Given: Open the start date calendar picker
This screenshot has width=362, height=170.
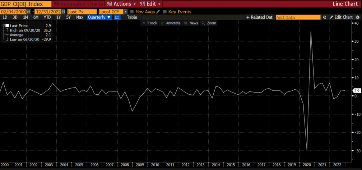Looking at the screenshot, I should (29, 12).
